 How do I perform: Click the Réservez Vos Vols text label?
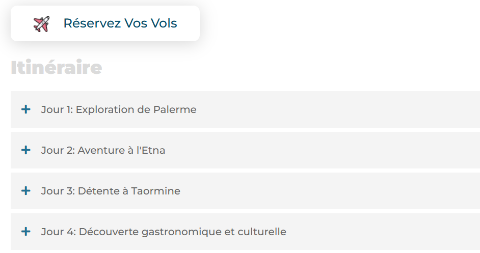tap(120, 23)
